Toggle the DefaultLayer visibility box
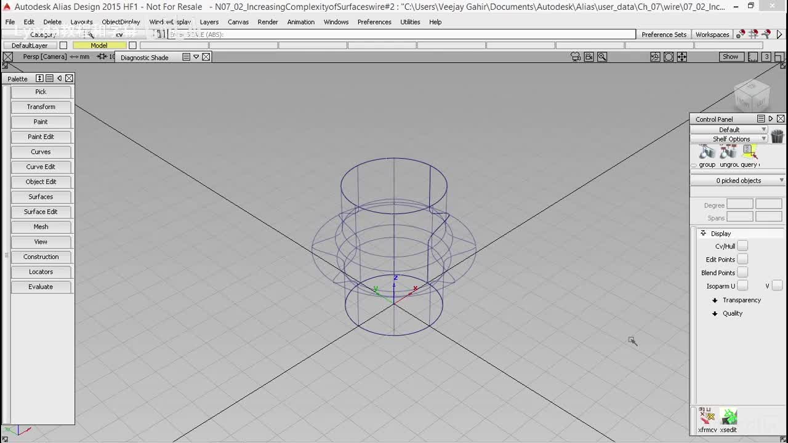The height and width of the screenshot is (443, 788). coord(63,46)
